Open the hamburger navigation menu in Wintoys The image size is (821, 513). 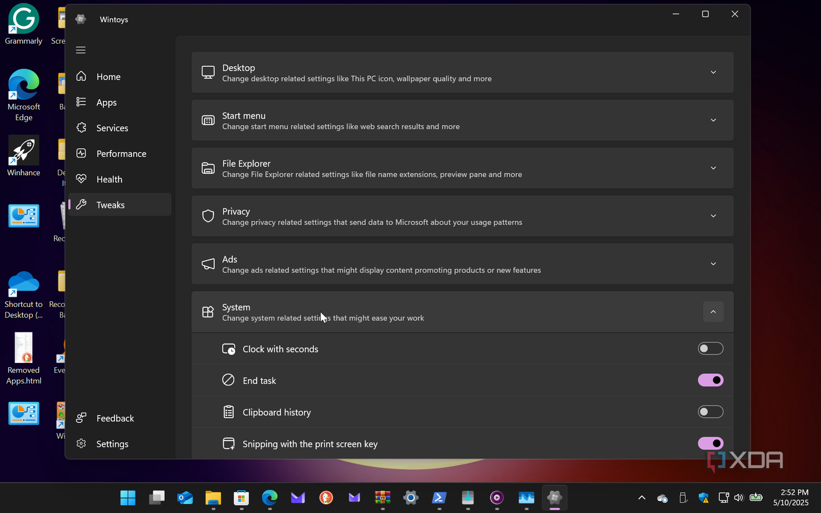tap(81, 50)
